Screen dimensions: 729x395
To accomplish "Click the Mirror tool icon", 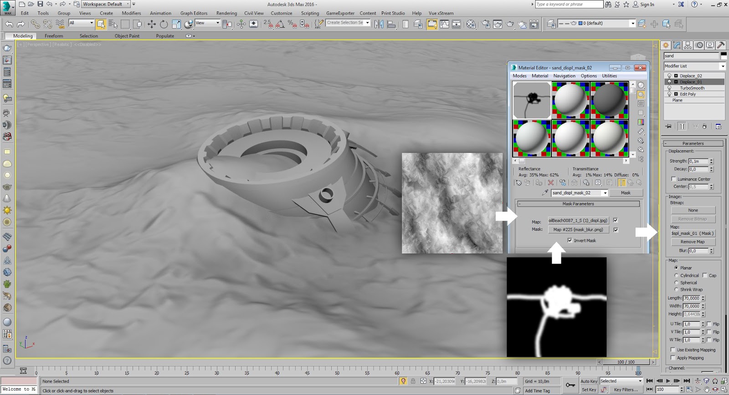I will click(x=379, y=24).
